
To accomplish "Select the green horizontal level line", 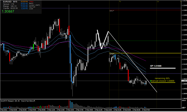I will point(145,41).
